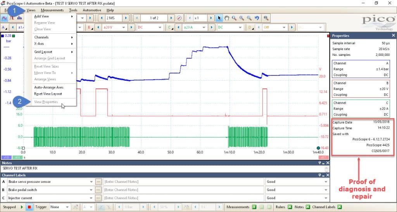This screenshot has width=397, height=212.
Task: Close the Properties panel
Action: point(394,35)
